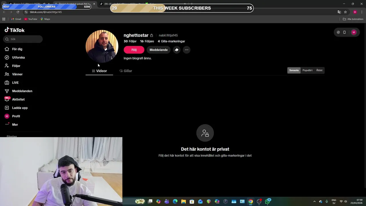Open LIVE in the sidebar
The width and height of the screenshot is (366, 206).
tap(12, 83)
